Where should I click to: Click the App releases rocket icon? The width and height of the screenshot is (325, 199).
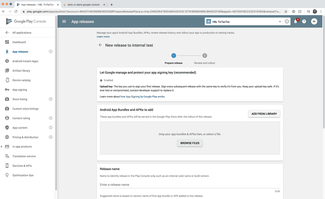pos(7,51)
